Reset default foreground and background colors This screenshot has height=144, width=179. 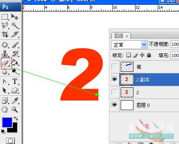tap(3, 132)
